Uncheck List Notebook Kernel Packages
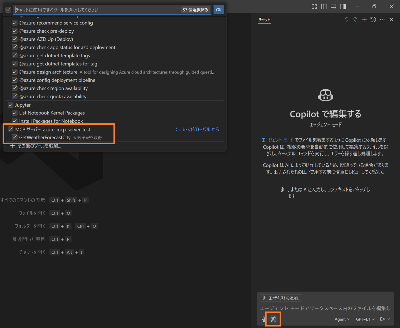This screenshot has width=400, height=328. point(15,113)
